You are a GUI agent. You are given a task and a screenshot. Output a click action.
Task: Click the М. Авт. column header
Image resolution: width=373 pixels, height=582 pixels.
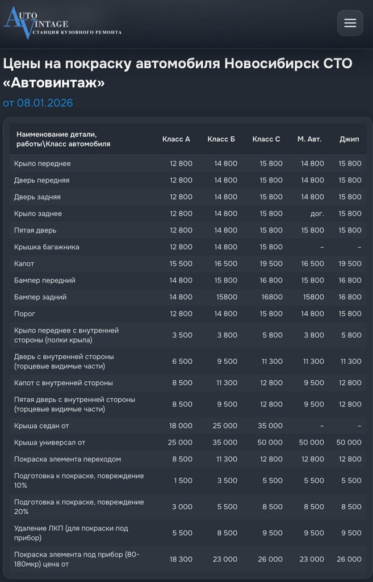tap(309, 139)
